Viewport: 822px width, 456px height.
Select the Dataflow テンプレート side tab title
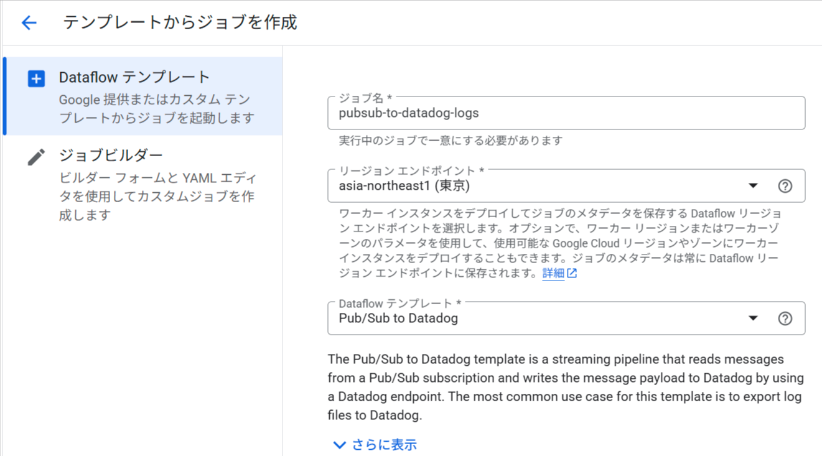pyautogui.click(x=134, y=78)
